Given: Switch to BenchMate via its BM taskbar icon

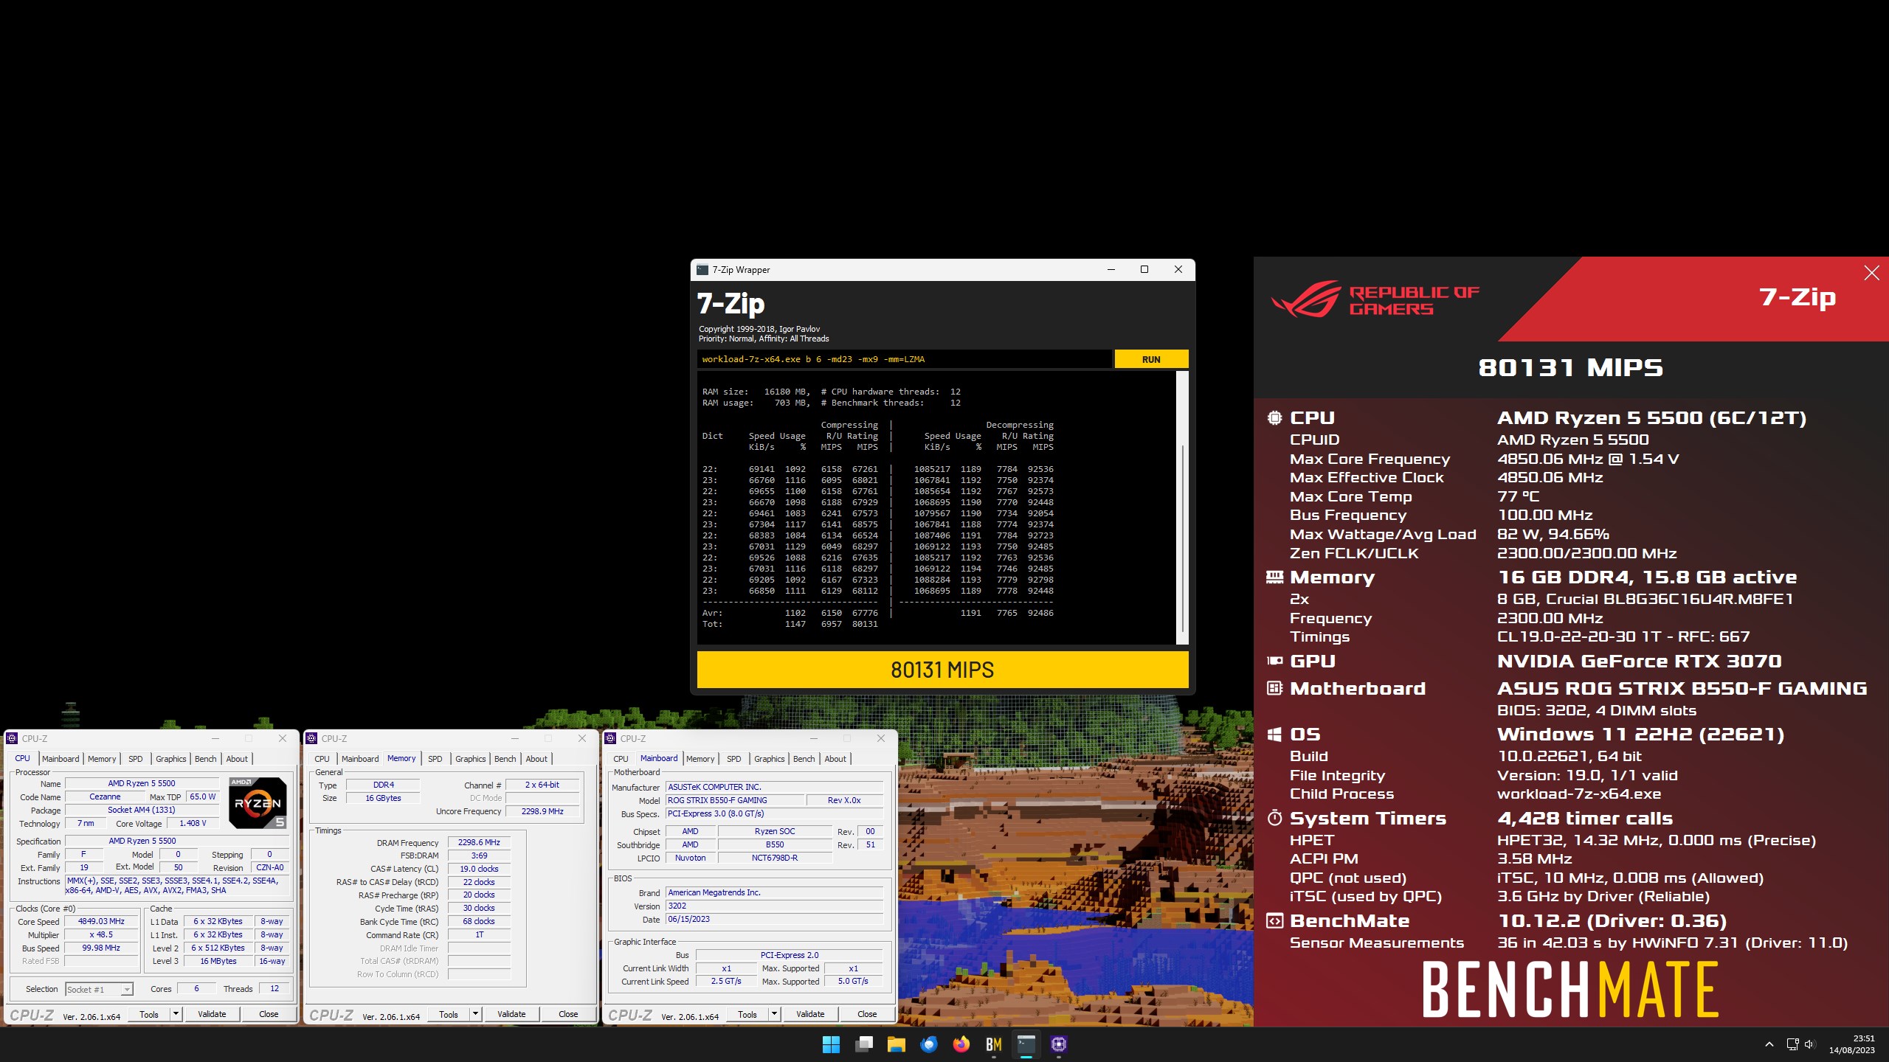Looking at the screenshot, I should pos(993,1044).
